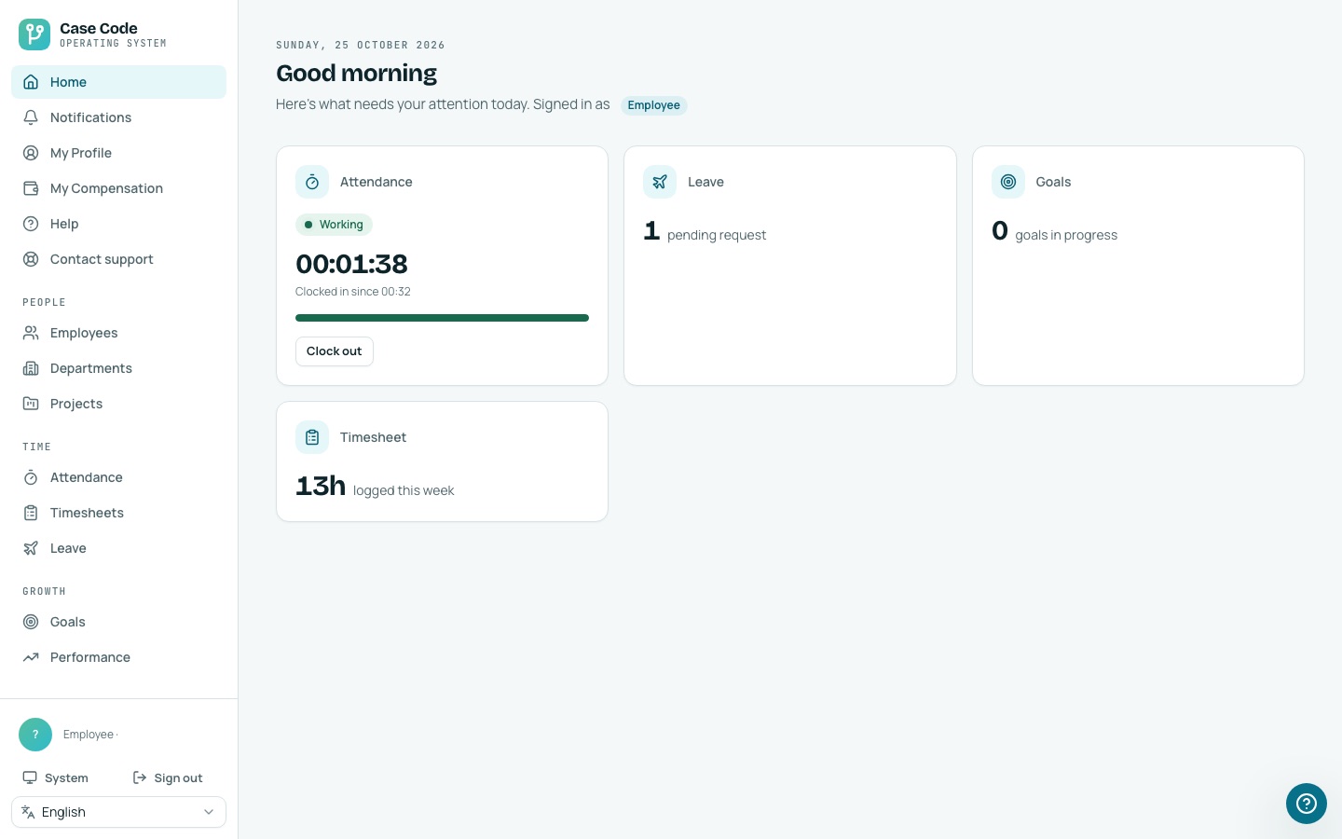Click the Sign out arrow icon
The height and width of the screenshot is (839, 1342).
coord(140,777)
